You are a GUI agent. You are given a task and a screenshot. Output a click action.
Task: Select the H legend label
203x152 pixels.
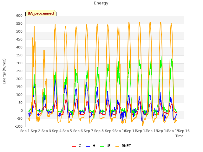coord(94,146)
